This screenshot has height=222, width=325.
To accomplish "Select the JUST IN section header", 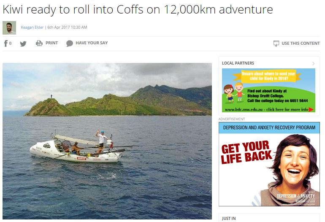I will point(229,218).
